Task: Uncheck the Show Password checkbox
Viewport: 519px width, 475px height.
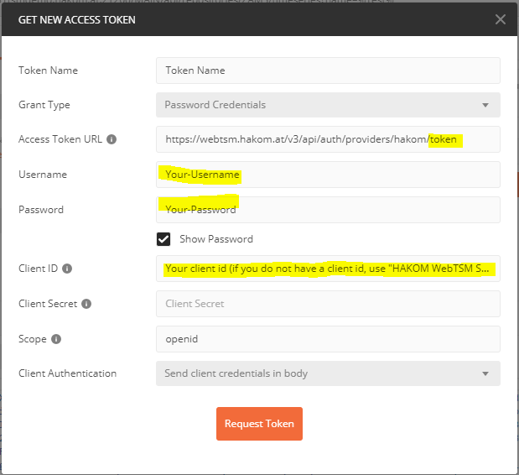Action: (163, 239)
